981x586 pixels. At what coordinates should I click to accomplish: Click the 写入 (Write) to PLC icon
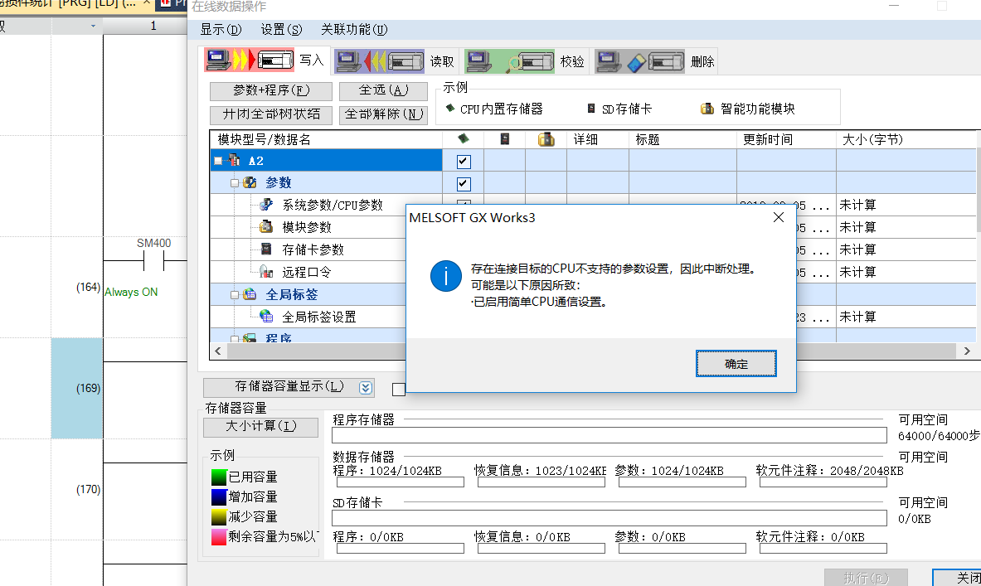[x=250, y=61]
